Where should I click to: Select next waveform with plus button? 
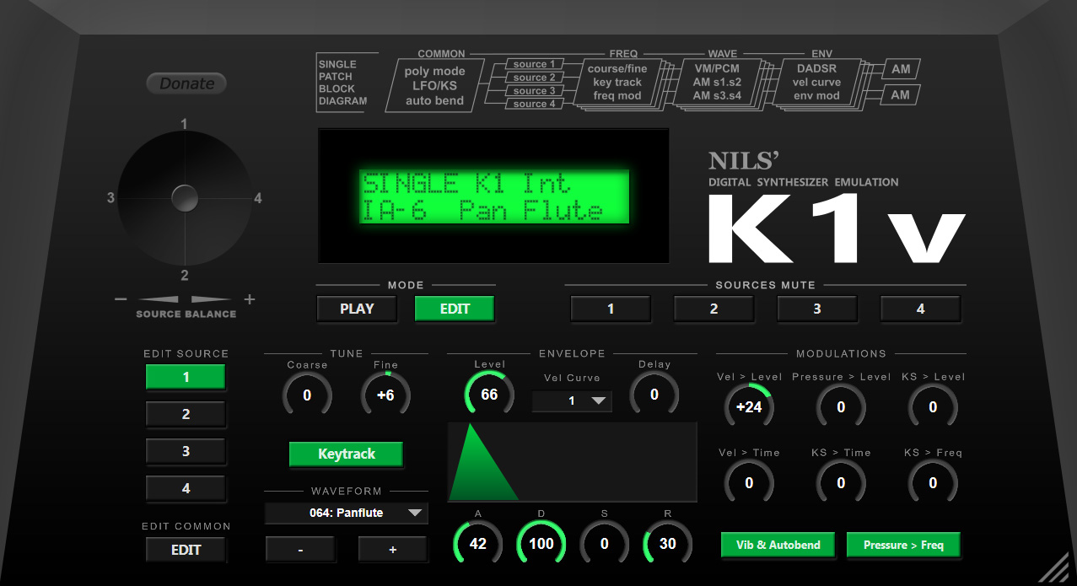[392, 550]
